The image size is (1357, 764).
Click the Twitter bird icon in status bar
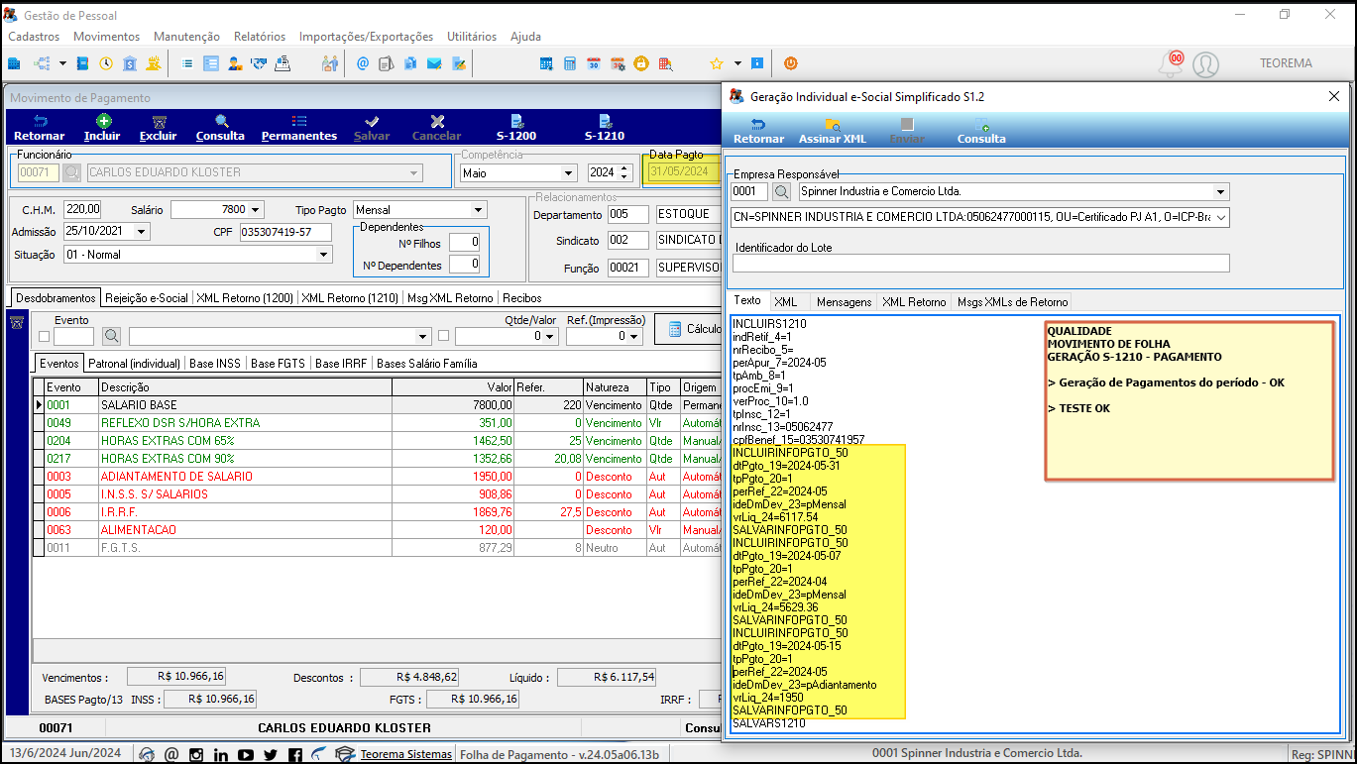pyautogui.click(x=271, y=755)
